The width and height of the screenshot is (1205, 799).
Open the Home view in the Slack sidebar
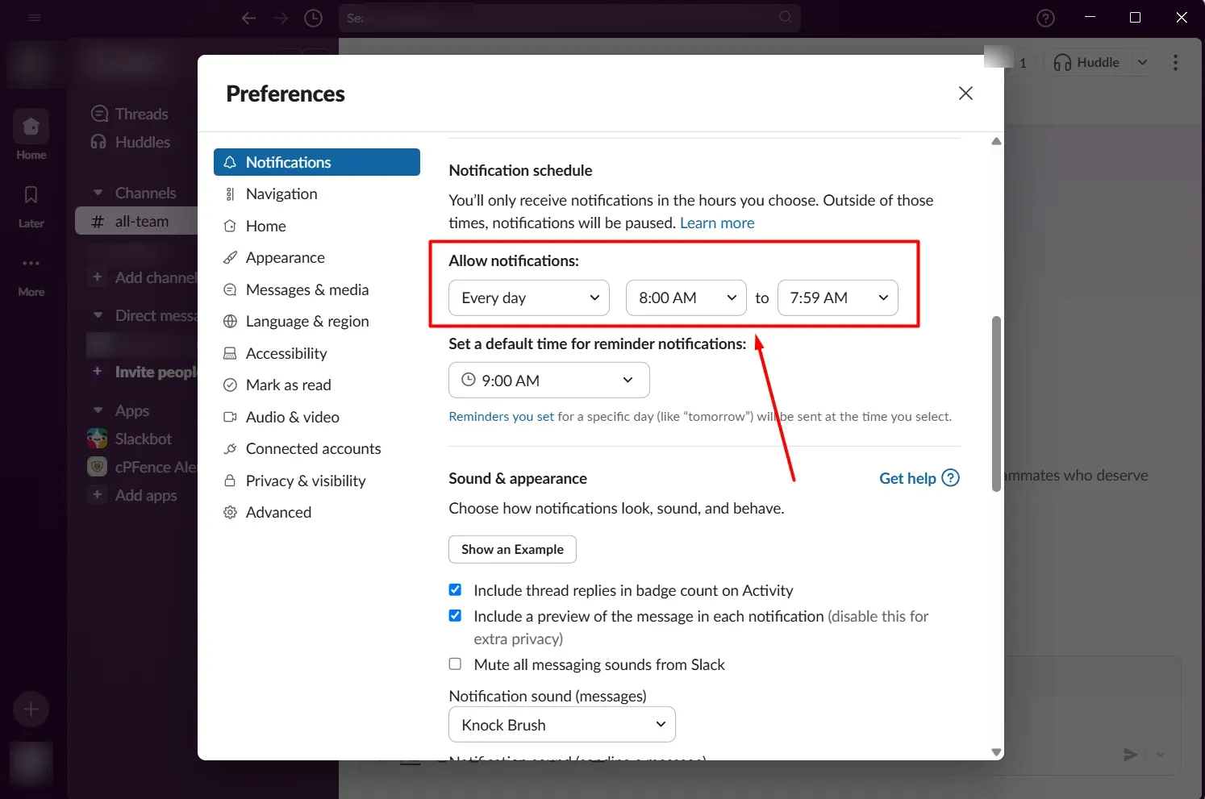click(31, 134)
